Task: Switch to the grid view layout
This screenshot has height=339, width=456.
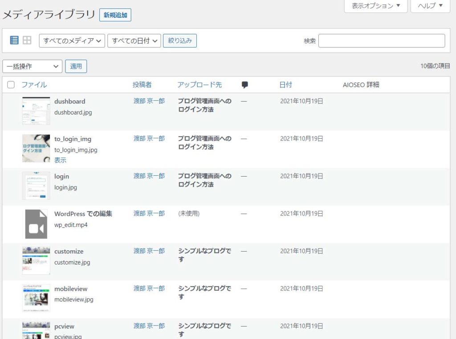Action: coord(27,40)
